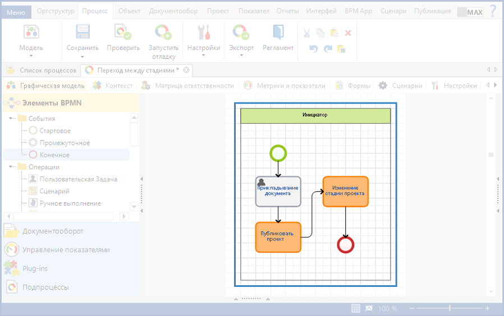The image size is (504, 316).
Task: Close the Переход между стадиями tab
Action: (x=186, y=70)
